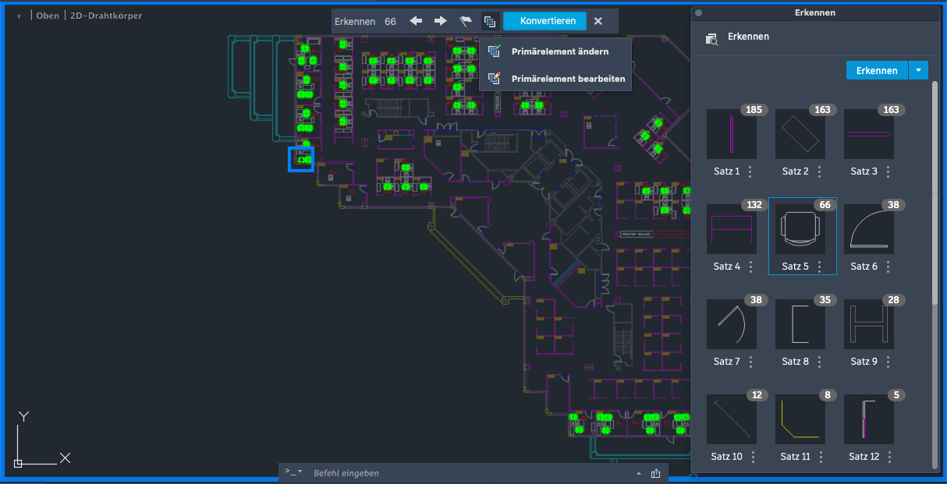Select the Satz 1 thumbnail

coord(732,134)
